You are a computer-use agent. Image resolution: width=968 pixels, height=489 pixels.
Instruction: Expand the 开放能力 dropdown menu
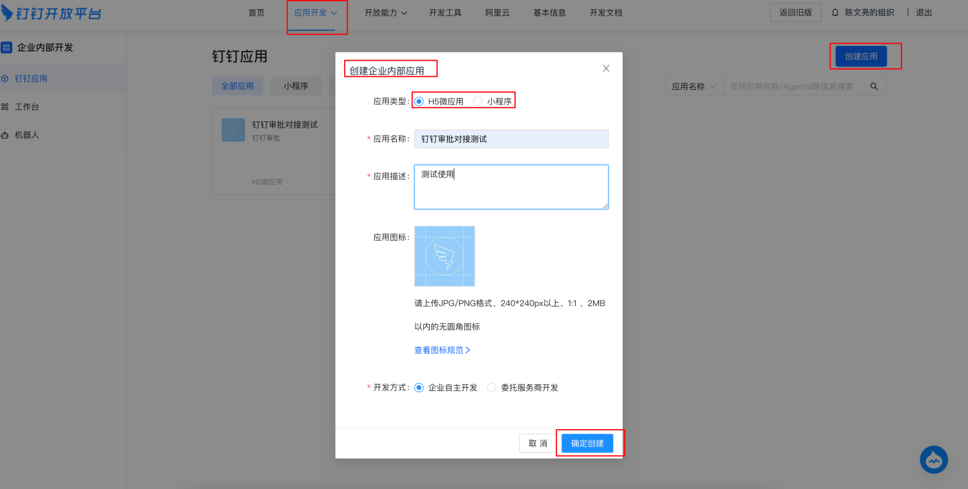point(386,12)
